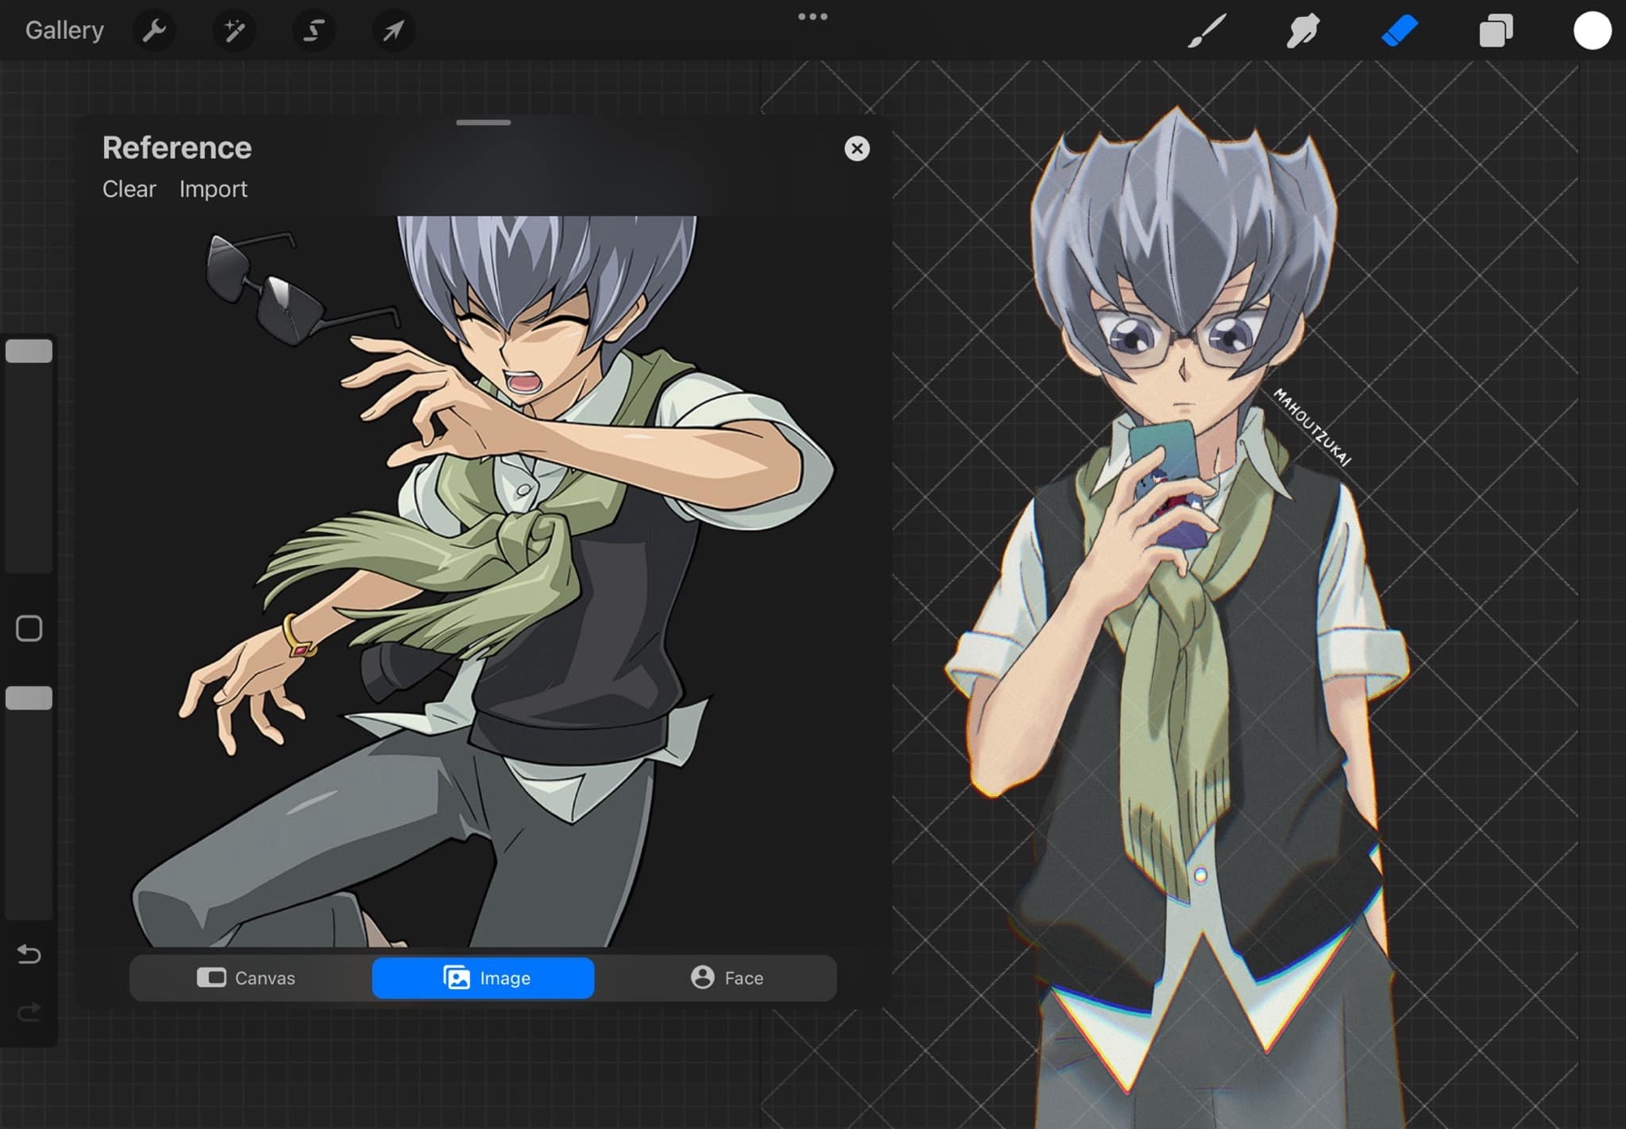Image resolution: width=1626 pixels, height=1129 pixels.
Task: Tap the square modify button in sidebar
Action: click(29, 628)
